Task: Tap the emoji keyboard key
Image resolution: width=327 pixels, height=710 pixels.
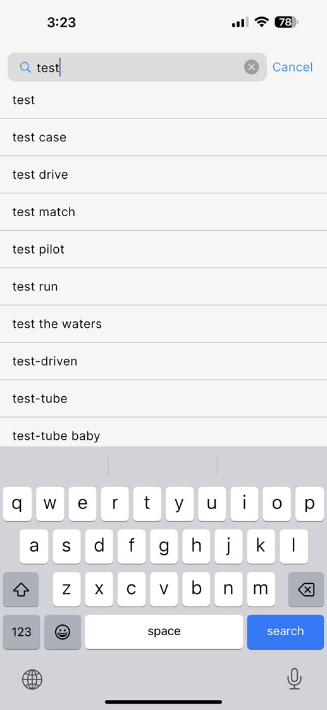Action: click(x=63, y=631)
